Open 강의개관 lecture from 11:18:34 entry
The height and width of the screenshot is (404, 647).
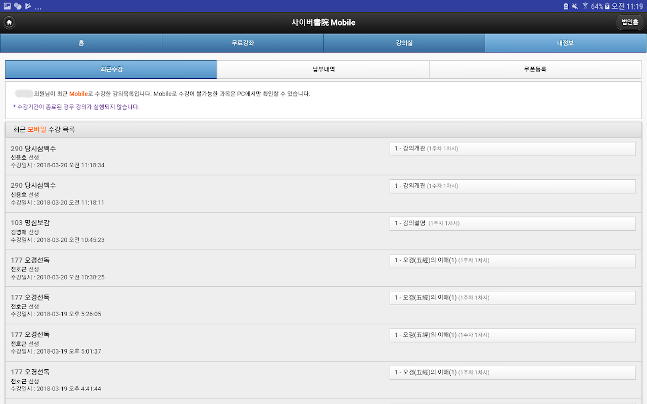coord(513,149)
